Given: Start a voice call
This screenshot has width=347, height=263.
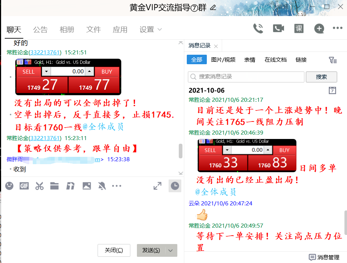Looking at the screenshot, I should (258, 28).
